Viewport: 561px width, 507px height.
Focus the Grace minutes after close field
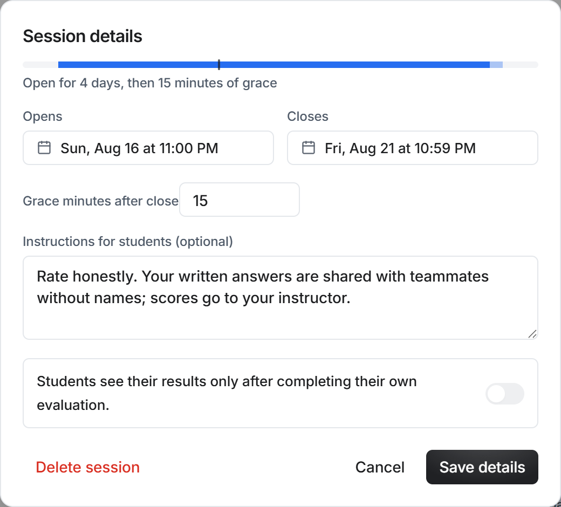tap(240, 200)
